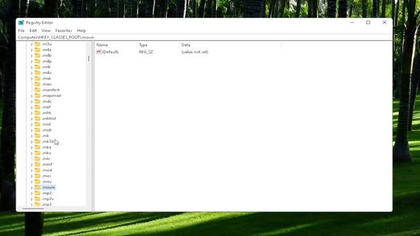This screenshot has width=420, height=236.
Task: Click the REG_SZ type cell
Action: (x=146, y=52)
